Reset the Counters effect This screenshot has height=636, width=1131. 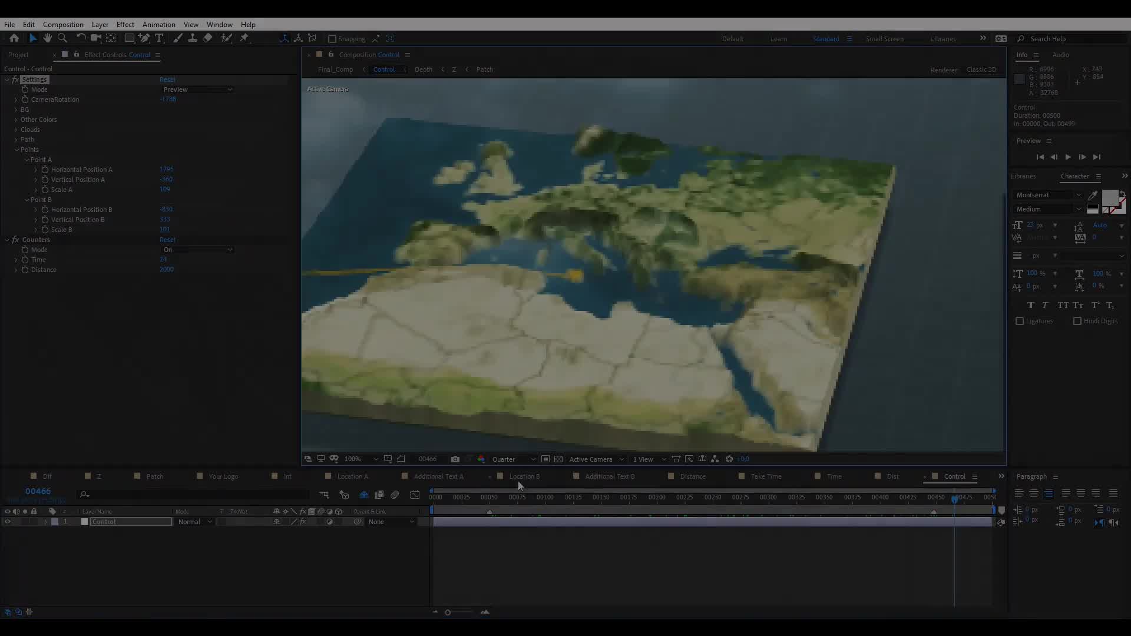[x=167, y=240]
